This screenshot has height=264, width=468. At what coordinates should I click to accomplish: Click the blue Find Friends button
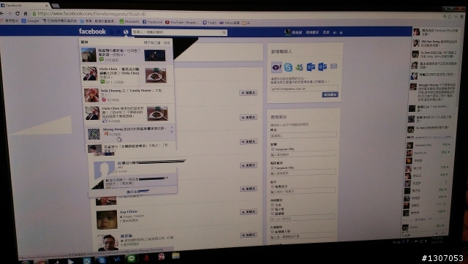point(330,94)
